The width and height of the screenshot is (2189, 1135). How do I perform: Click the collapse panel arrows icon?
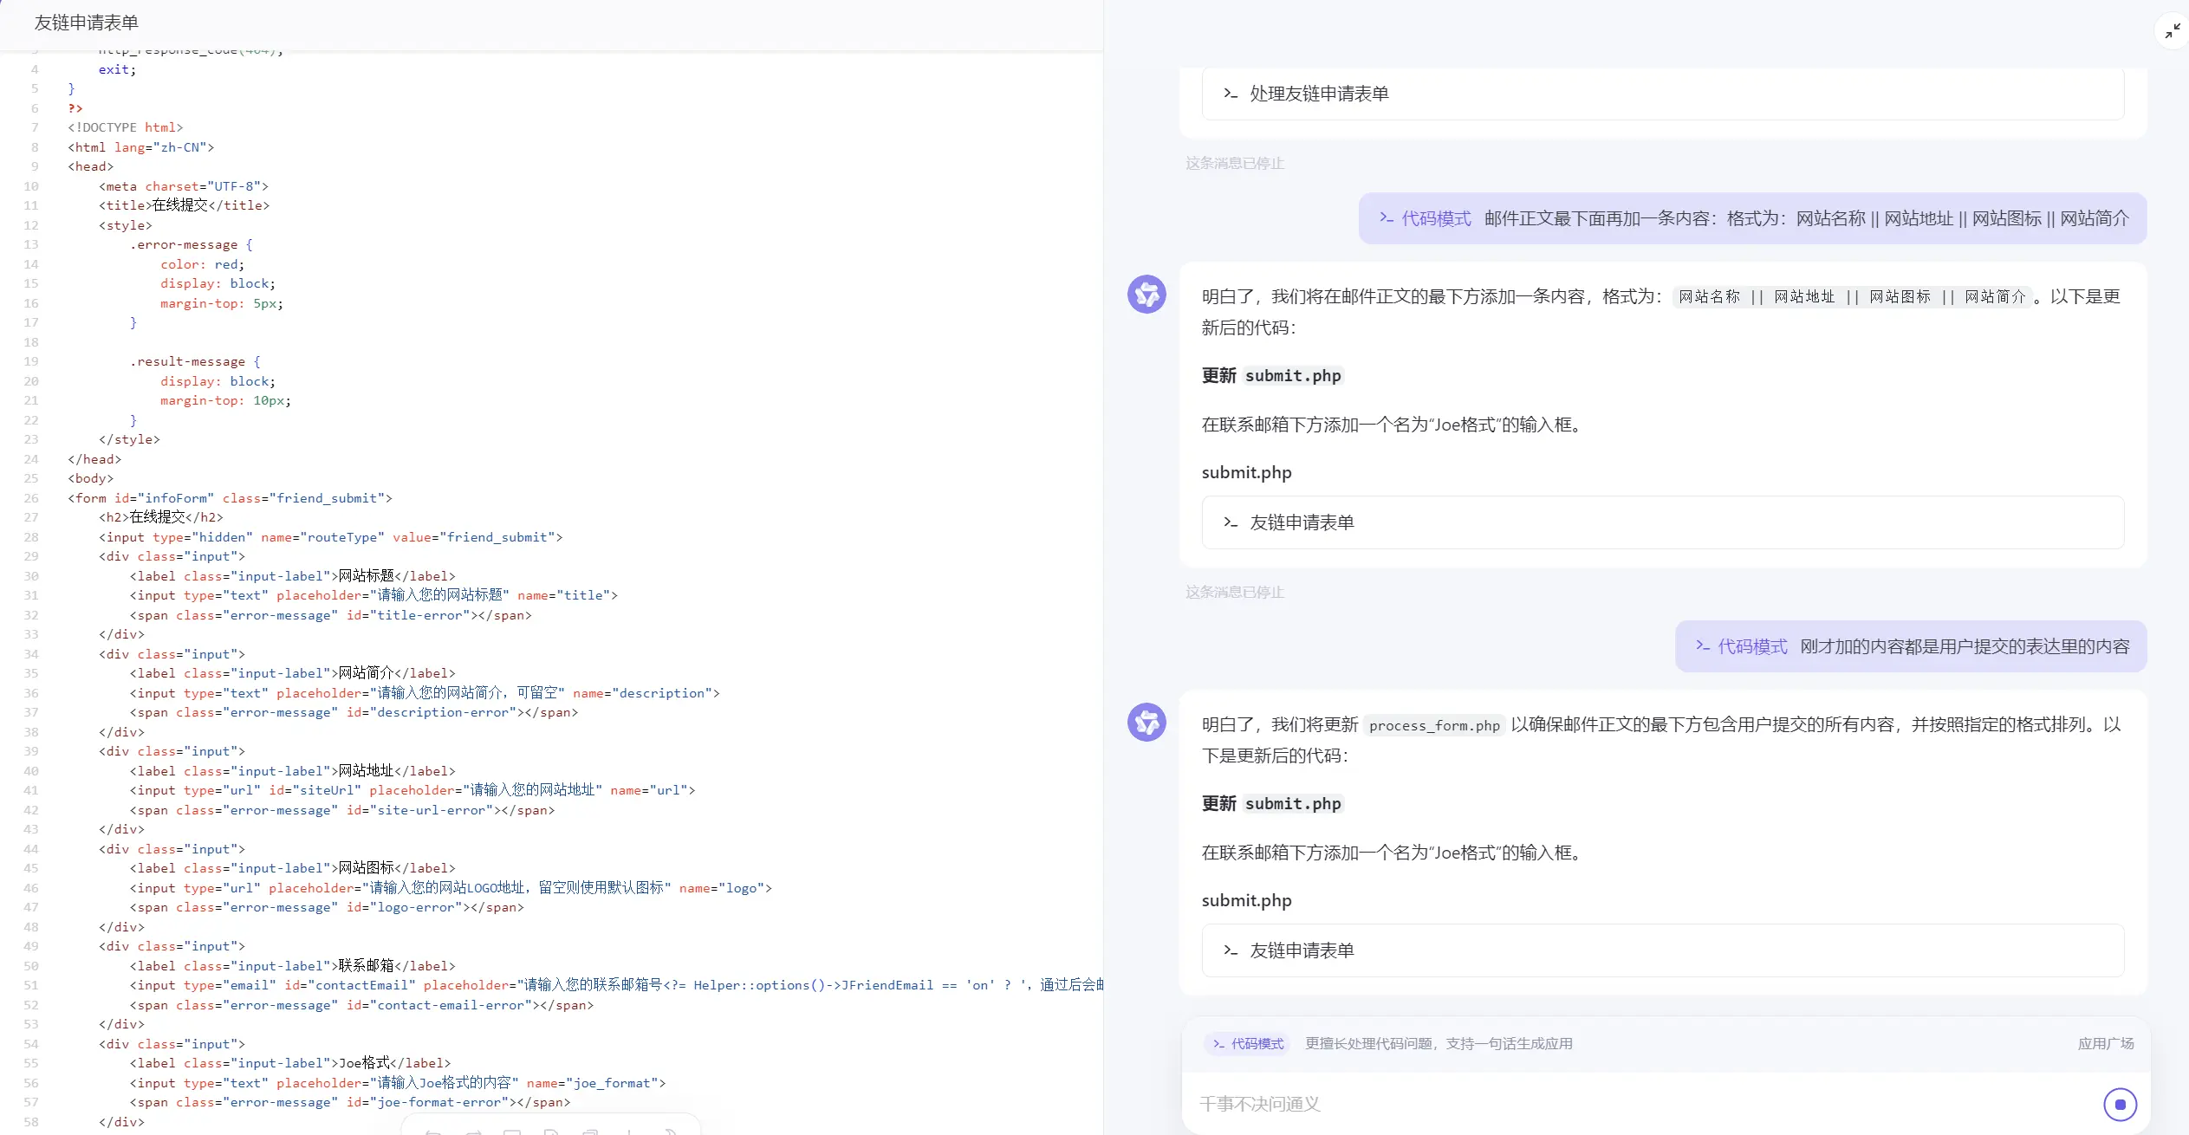(x=2172, y=32)
